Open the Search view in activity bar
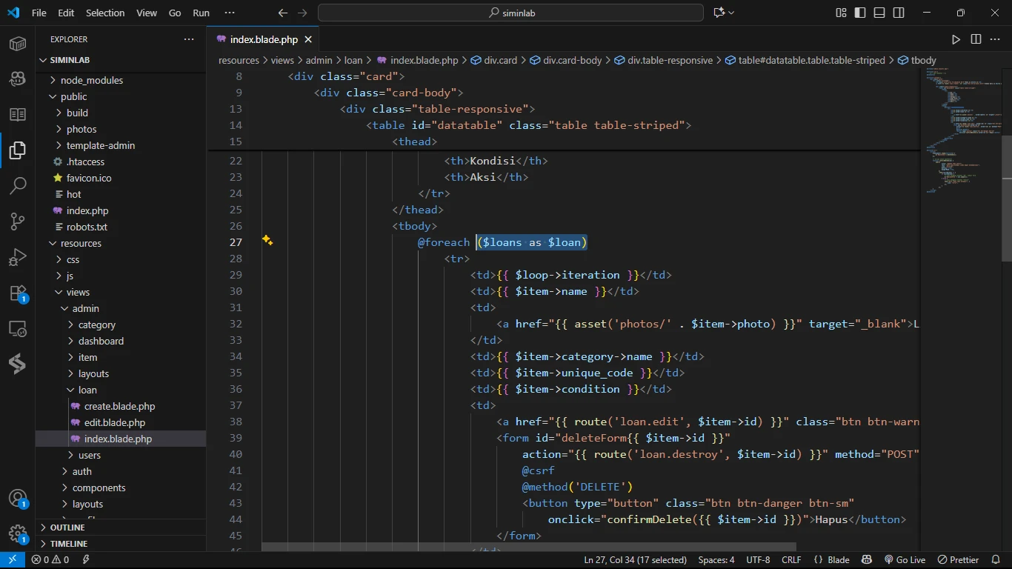The height and width of the screenshot is (569, 1012). pyautogui.click(x=18, y=185)
